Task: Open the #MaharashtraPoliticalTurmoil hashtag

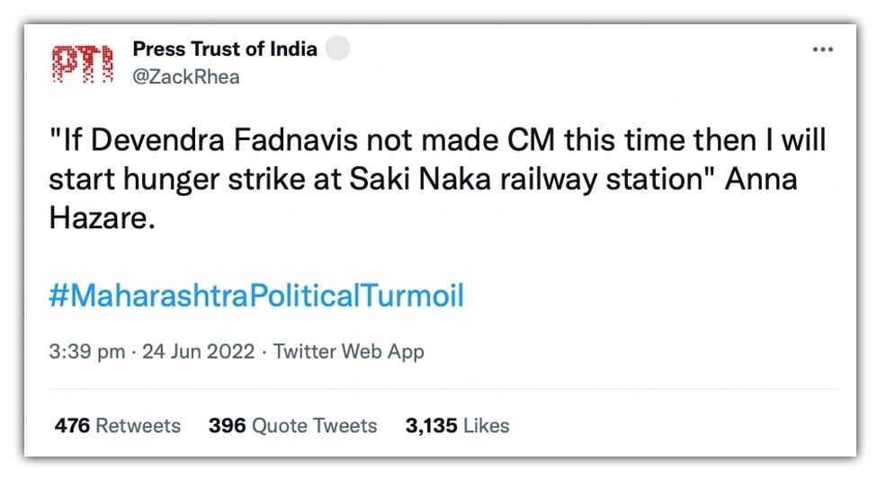Action: (x=256, y=296)
